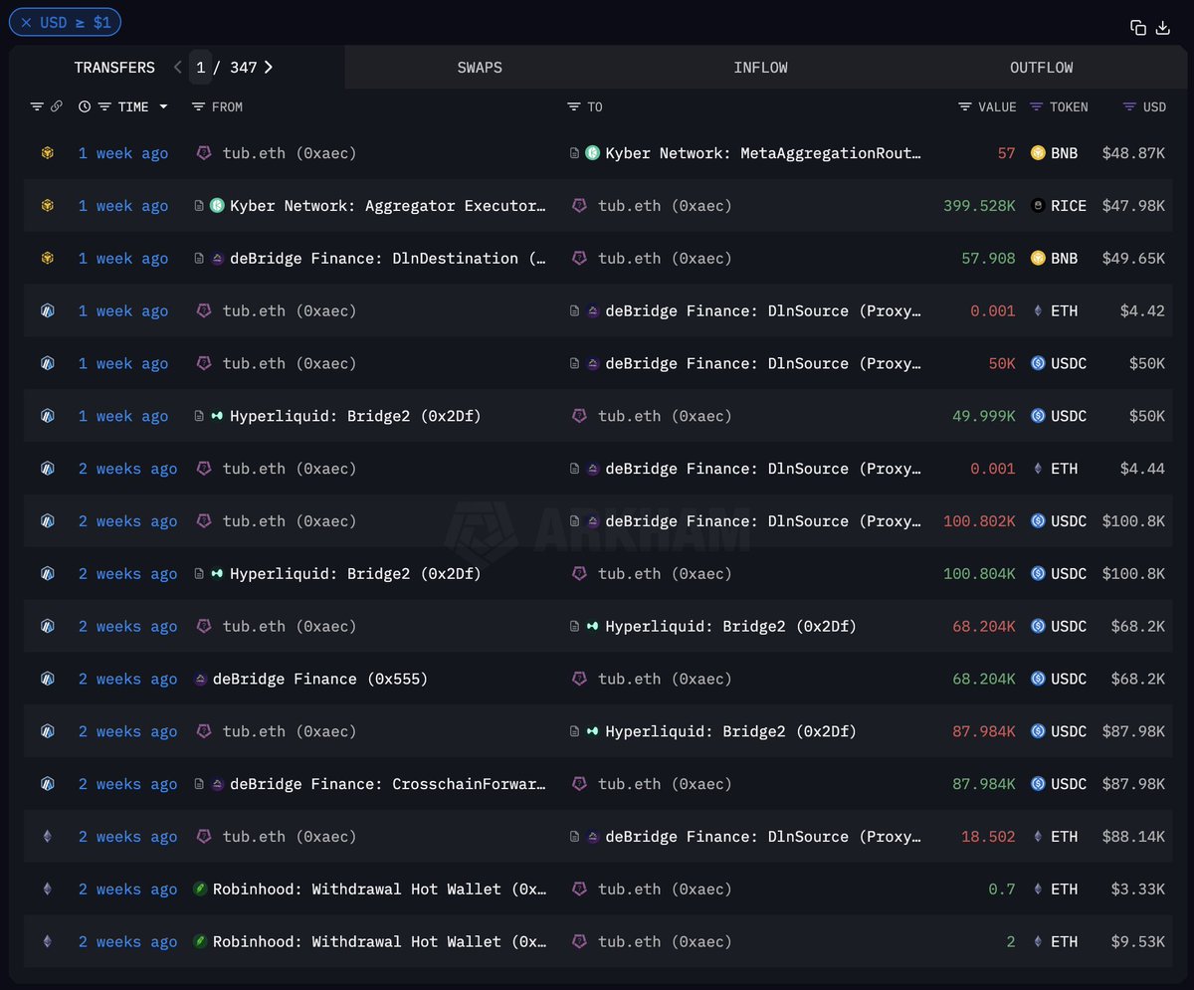The image size is (1194, 990).
Task: Open Hyperliquid: Bridge2 sender in the 100.804K row
Action: pos(355,574)
